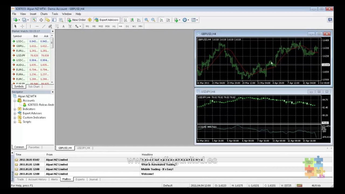This screenshot has height=194, width=345.
Task: Select the Cursor arrow tool
Action: pos(15,26)
